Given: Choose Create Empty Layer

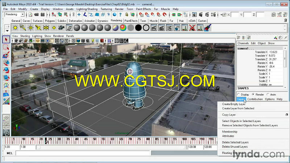Looking at the screenshot, I should [233, 104].
